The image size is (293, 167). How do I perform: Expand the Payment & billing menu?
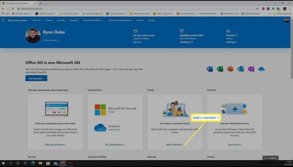[93, 20]
